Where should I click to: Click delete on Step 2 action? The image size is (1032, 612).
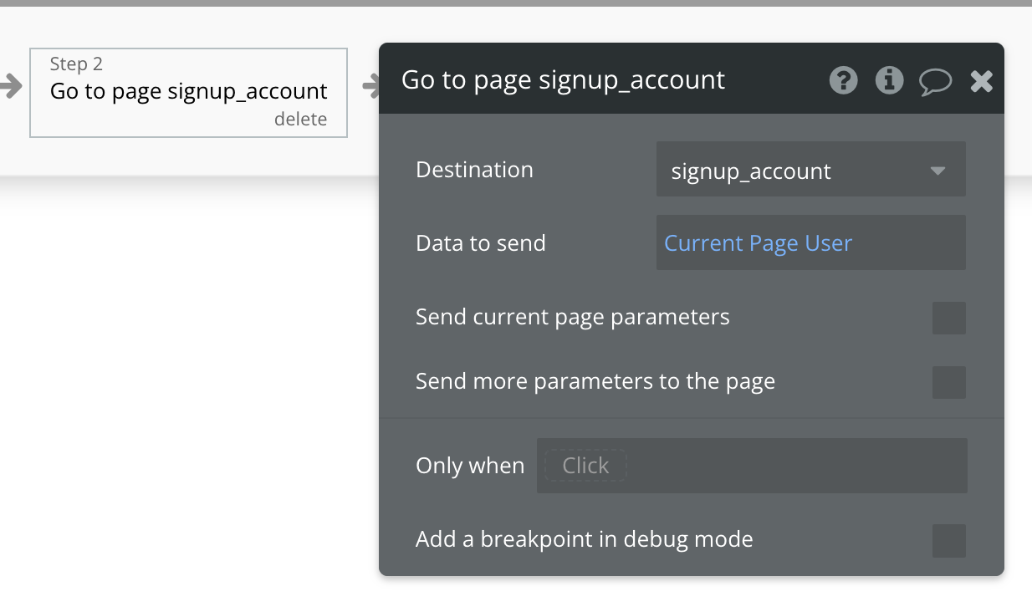click(x=300, y=120)
